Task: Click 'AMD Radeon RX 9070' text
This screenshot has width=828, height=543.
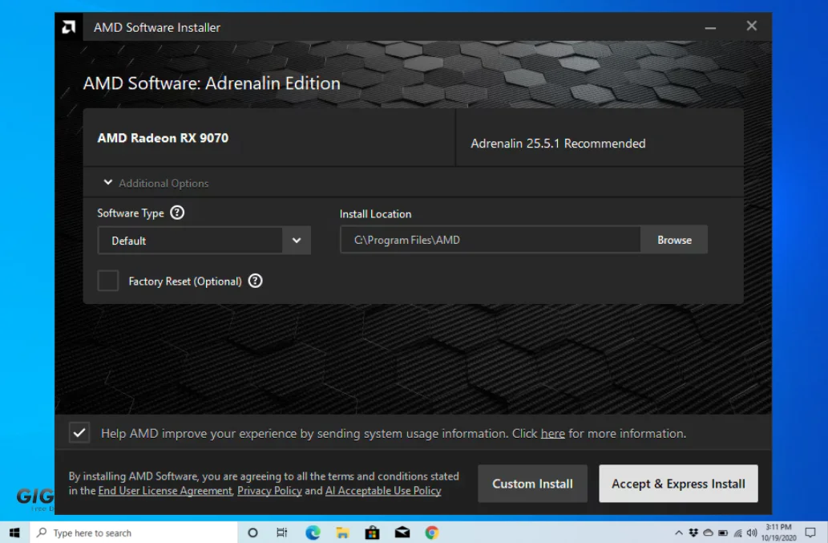Action: pos(163,138)
